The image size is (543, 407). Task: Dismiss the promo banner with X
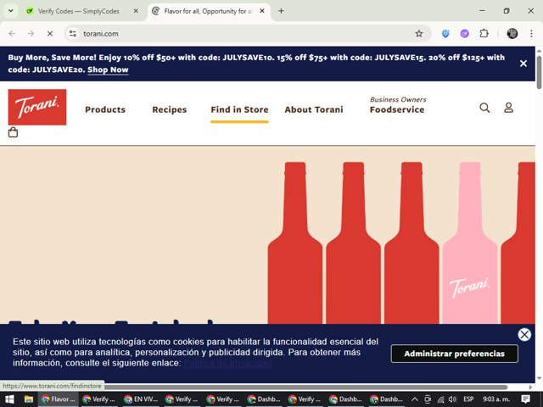point(523,64)
